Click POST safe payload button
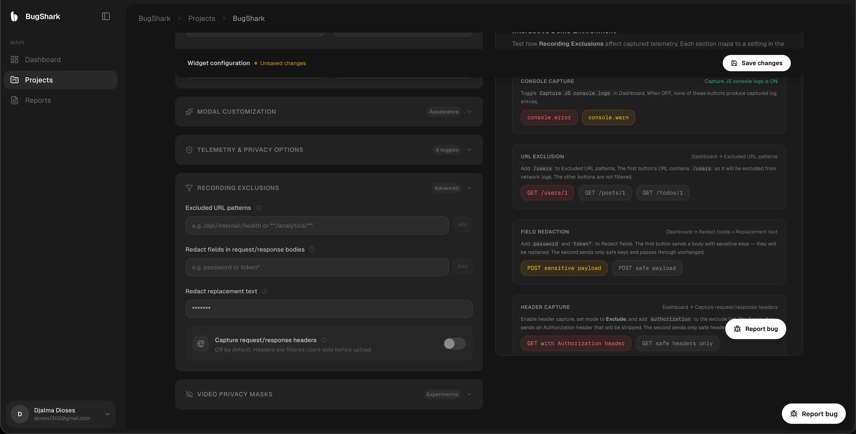This screenshot has height=434, width=856. click(x=647, y=268)
